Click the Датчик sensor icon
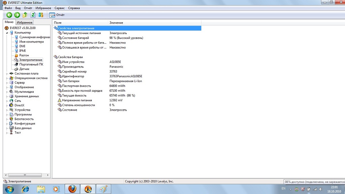Viewport: 345px width, 194px height. pyautogui.click(x=16, y=69)
